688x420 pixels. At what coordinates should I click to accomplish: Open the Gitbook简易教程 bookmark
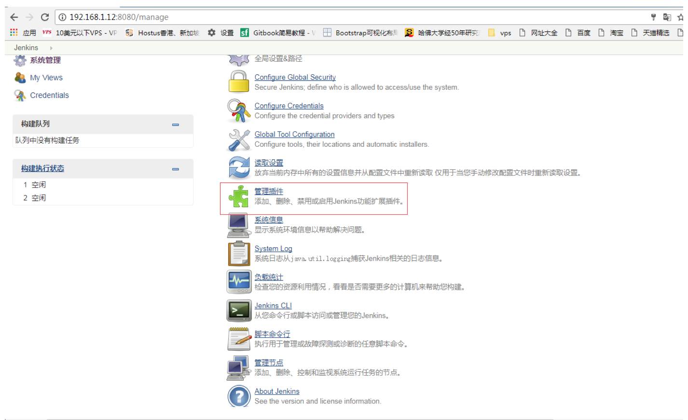(x=278, y=33)
